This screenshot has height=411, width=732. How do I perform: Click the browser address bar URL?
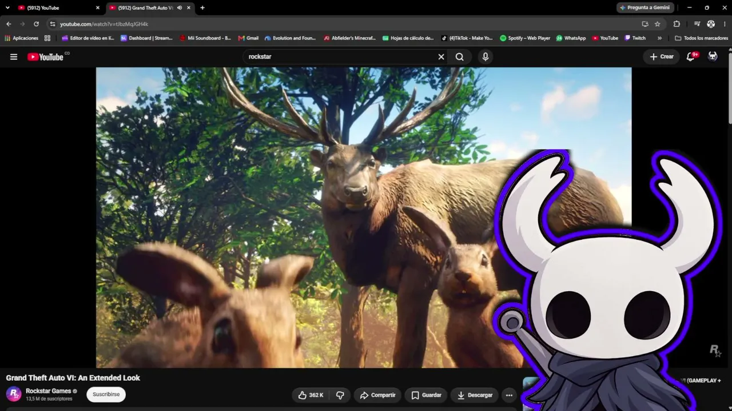click(104, 24)
